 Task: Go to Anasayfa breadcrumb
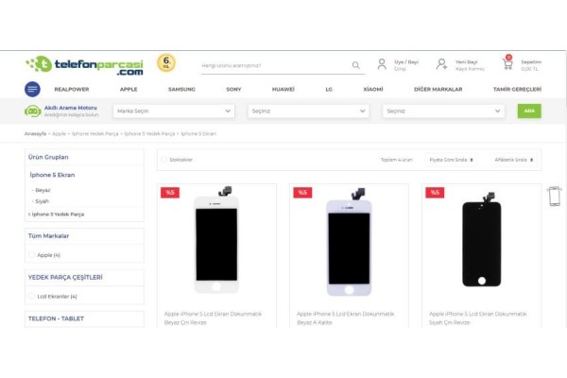pyautogui.click(x=36, y=134)
